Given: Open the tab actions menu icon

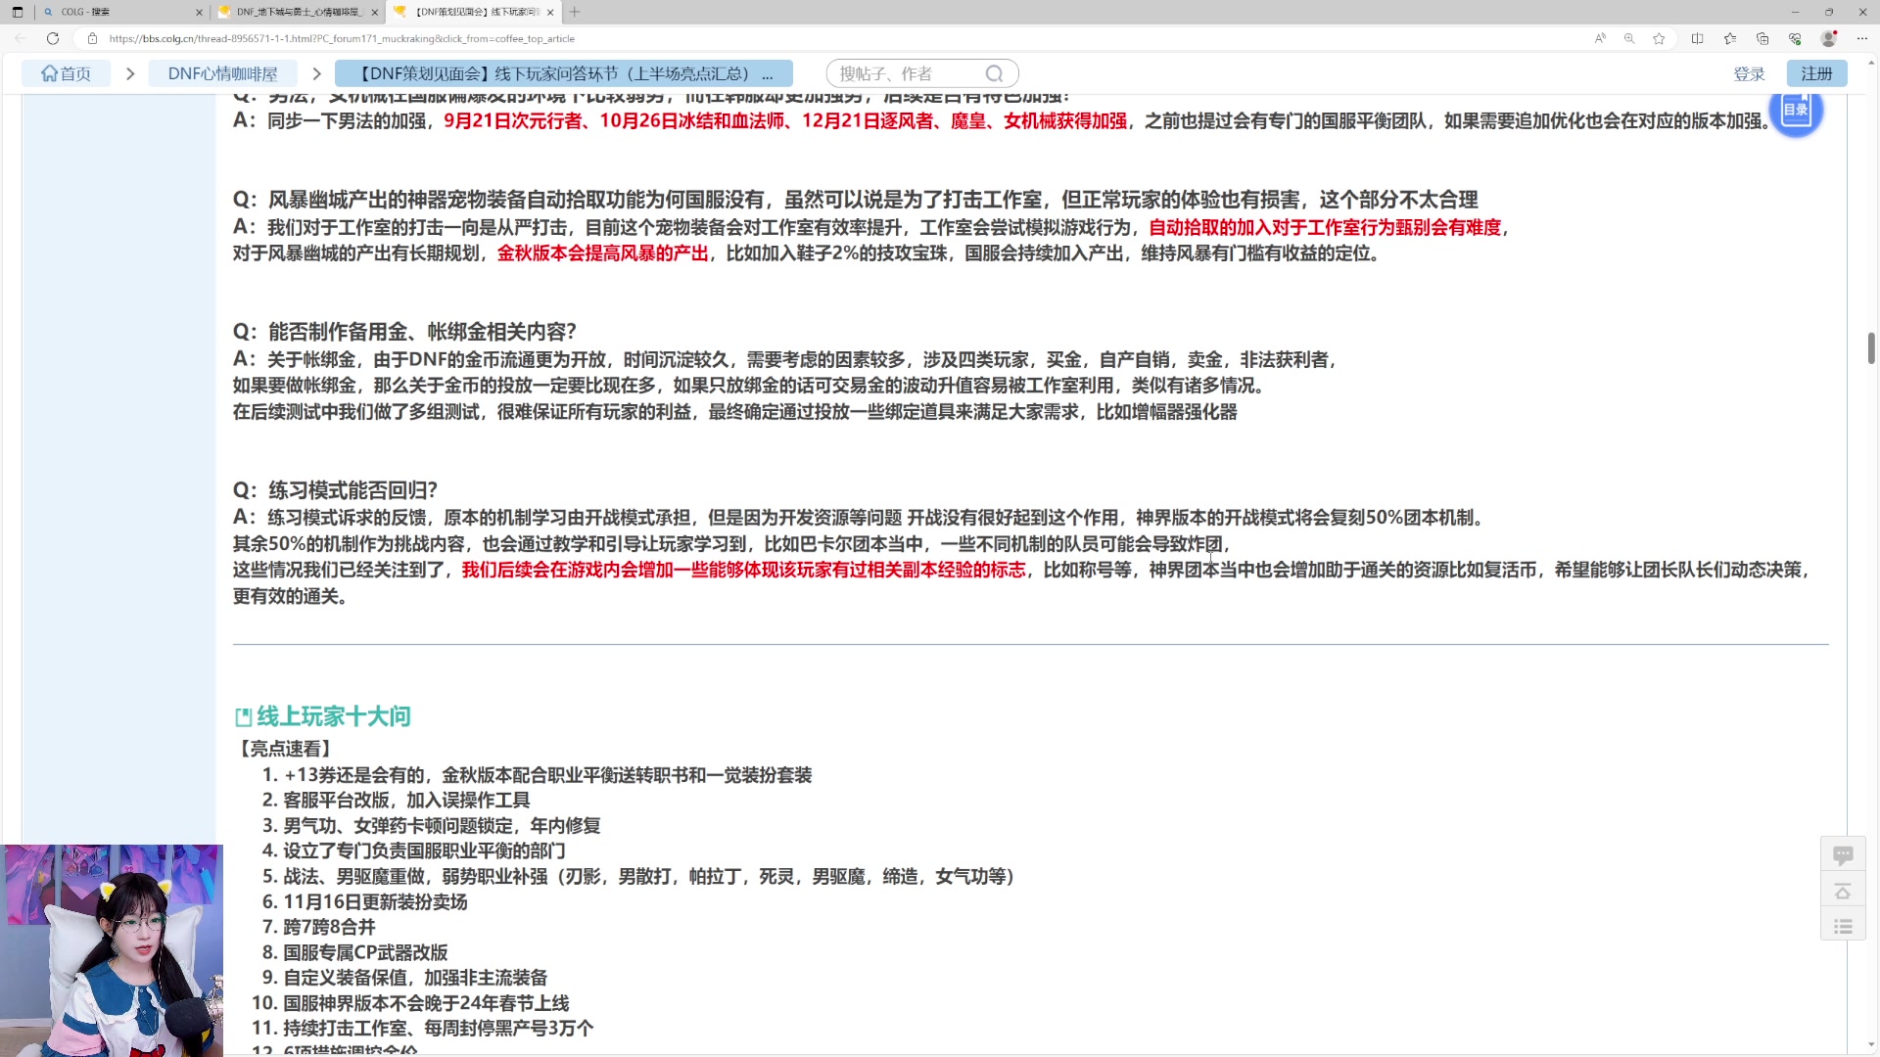Looking at the screenshot, I should [17, 12].
